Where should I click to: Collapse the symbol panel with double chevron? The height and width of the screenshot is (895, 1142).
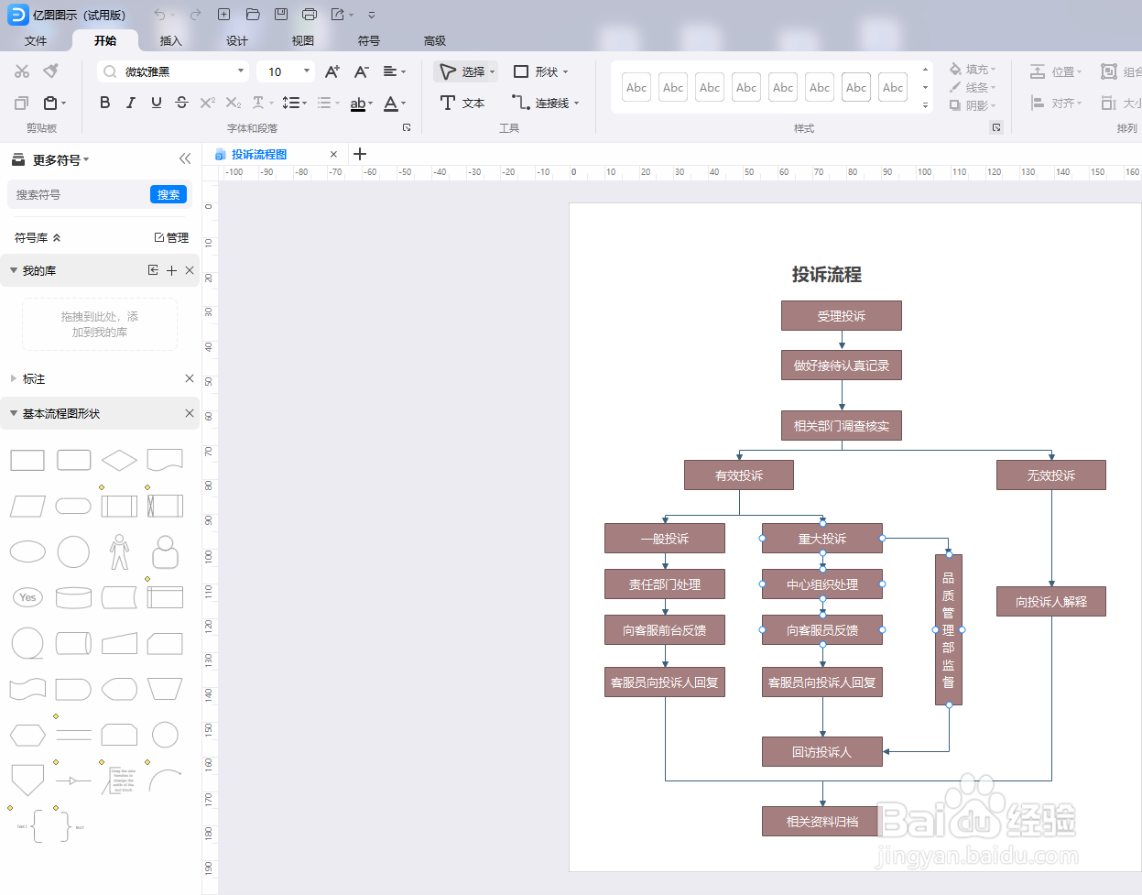tap(185, 158)
